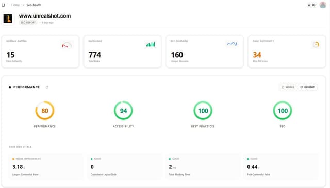Click the Page Authority value 34
This screenshot has width=330, height=188.
(257, 55)
